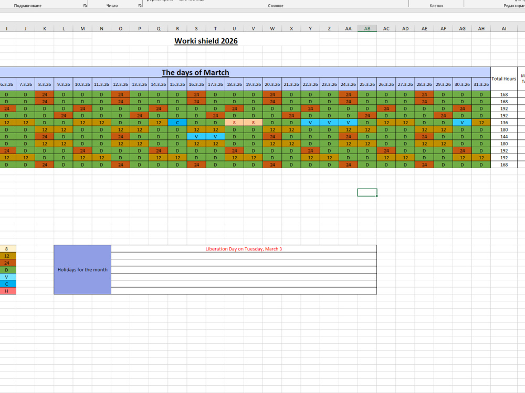Click the green legend swatch labeled D
The height and width of the screenshot is (393, 525).
tap(7, 270)
